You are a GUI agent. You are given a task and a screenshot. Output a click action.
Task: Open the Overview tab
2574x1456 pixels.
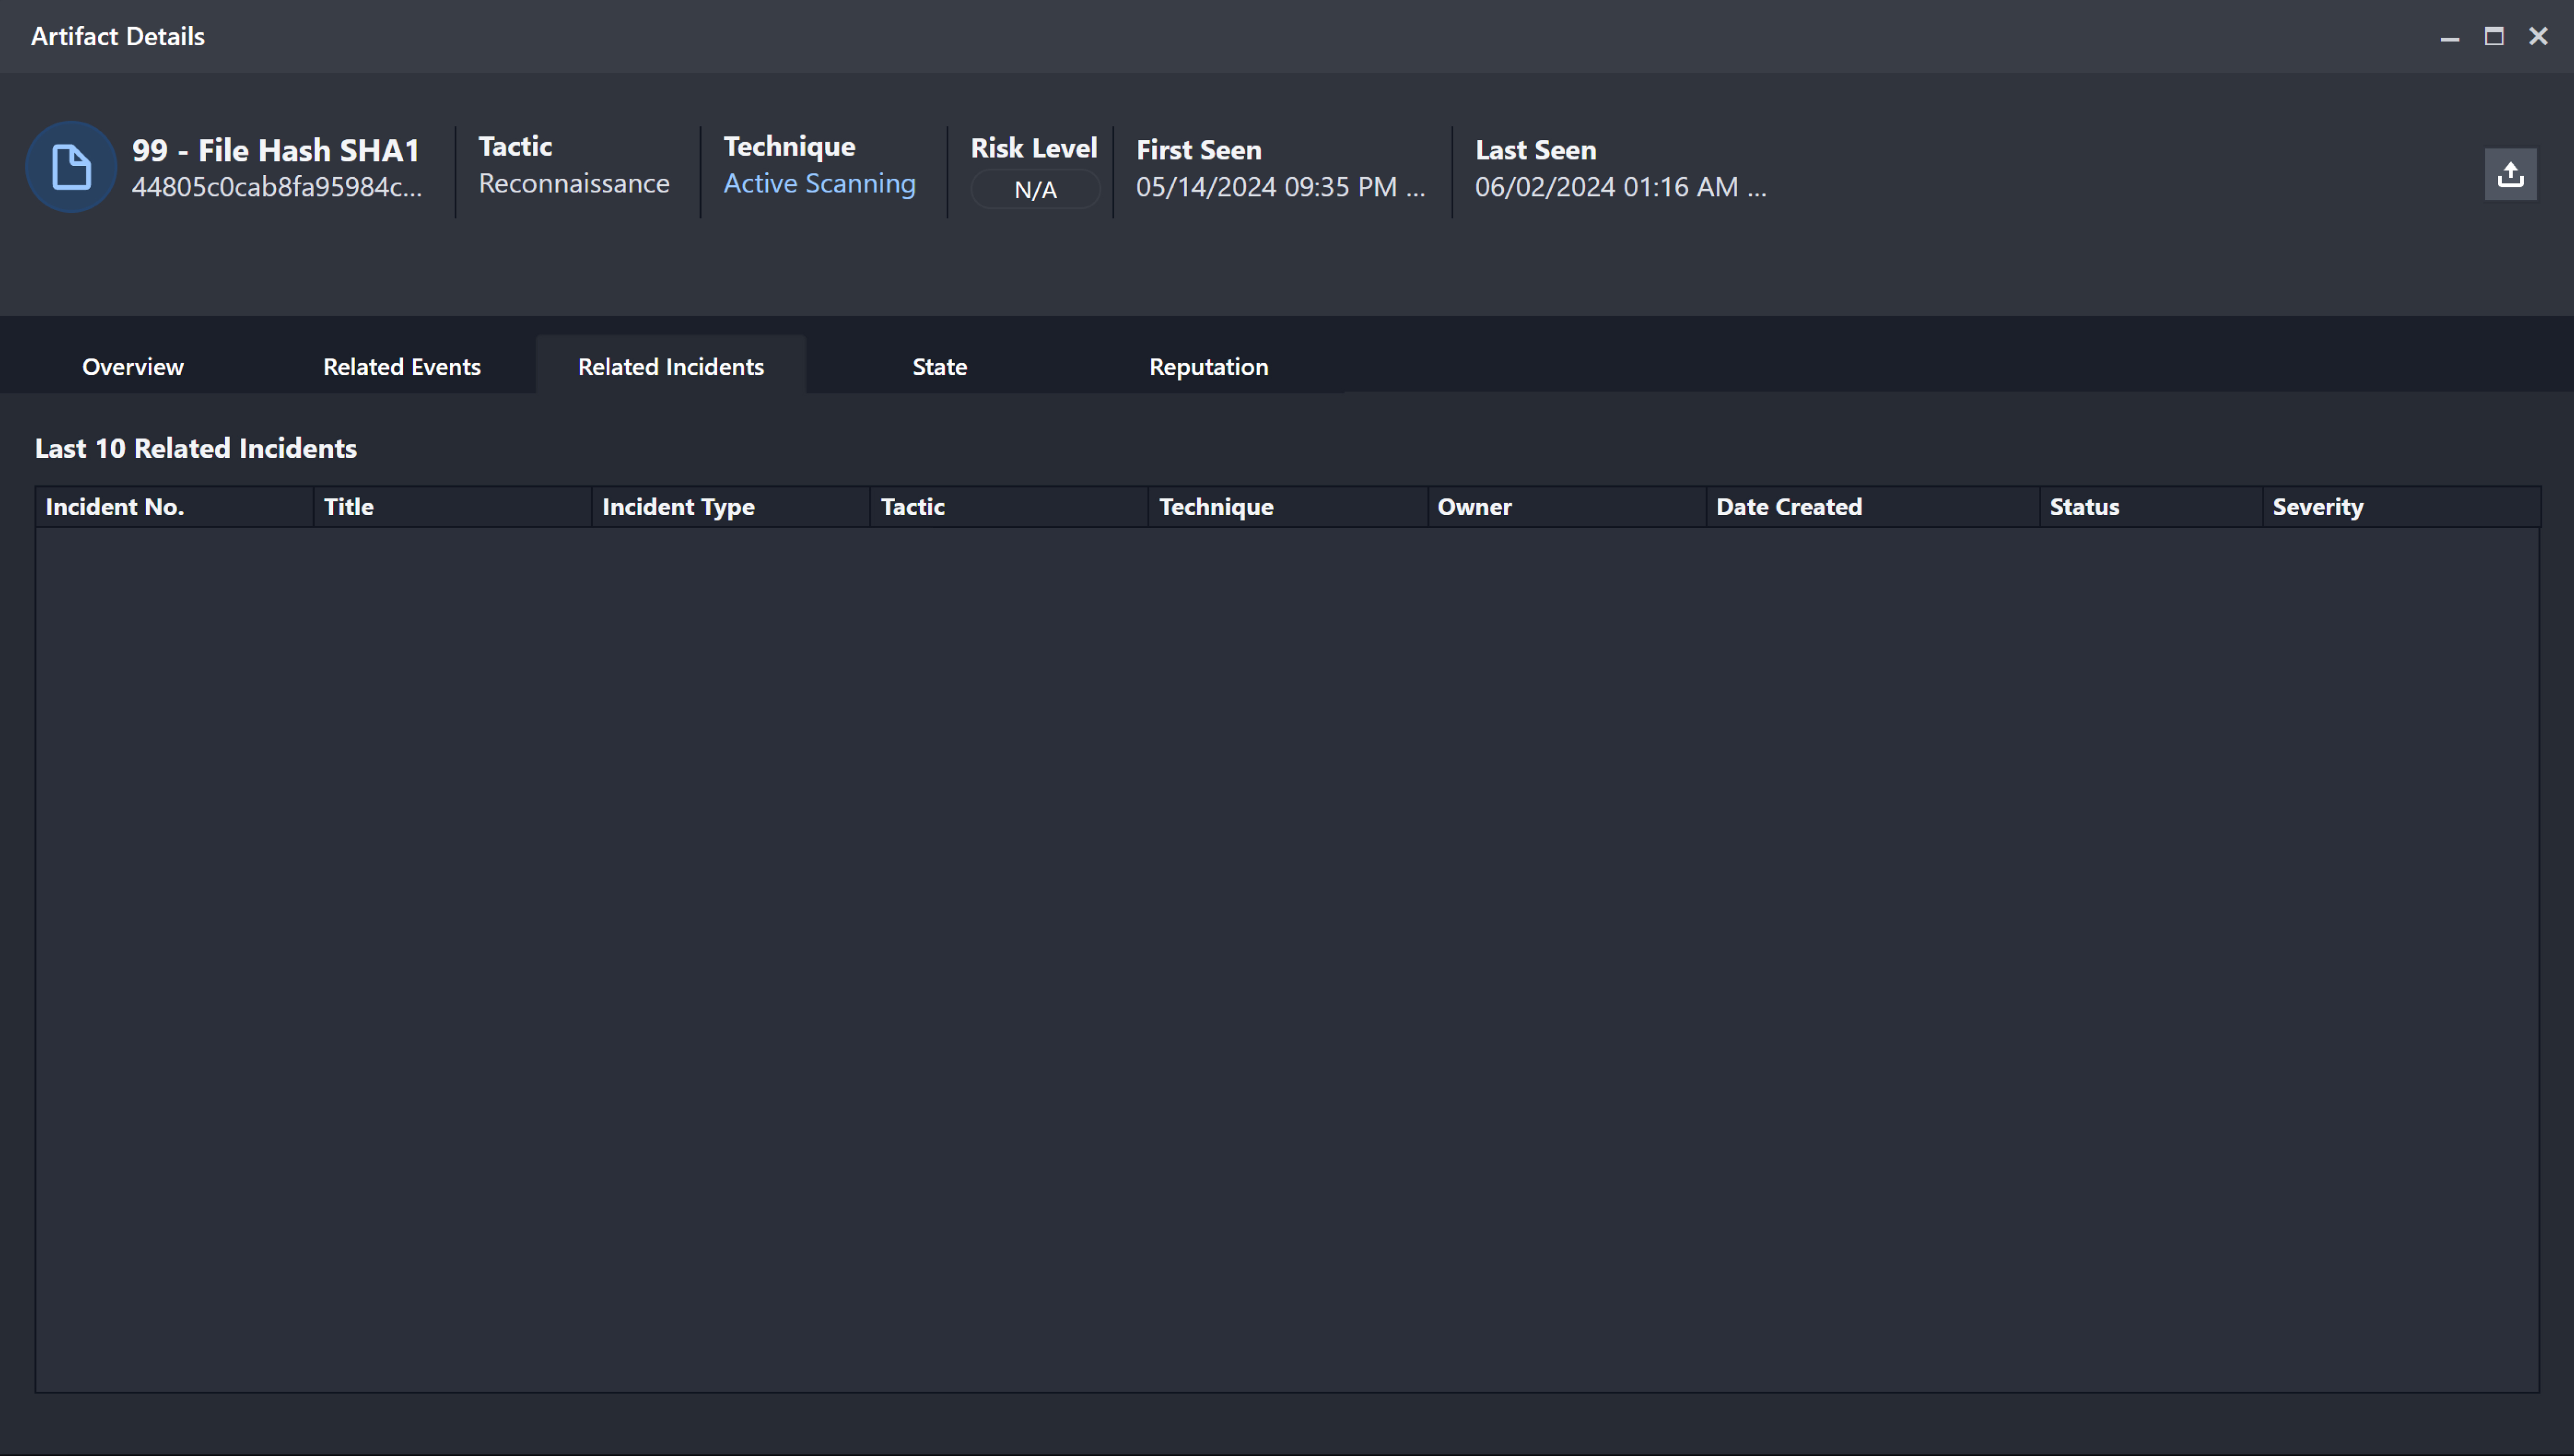133,367
